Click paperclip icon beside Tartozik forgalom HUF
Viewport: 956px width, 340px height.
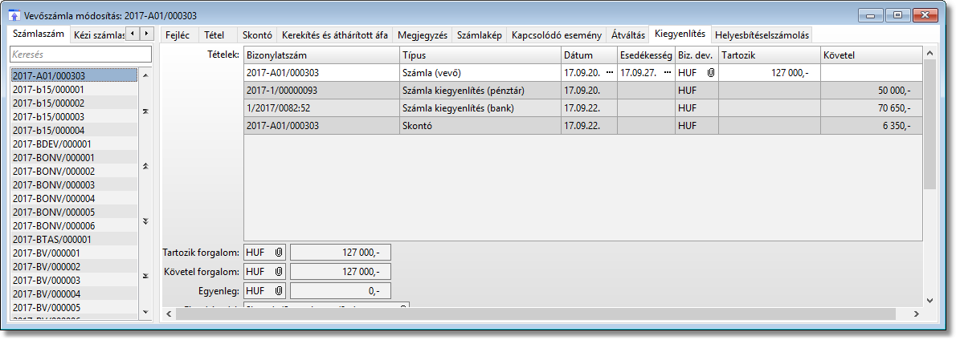pyautogui.click(x=278, y=253)
